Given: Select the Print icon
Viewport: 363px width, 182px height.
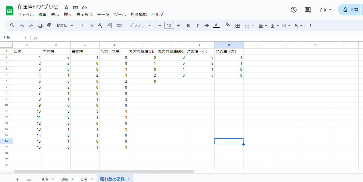Looking at the screenshot, I should [x=40, y=25].
